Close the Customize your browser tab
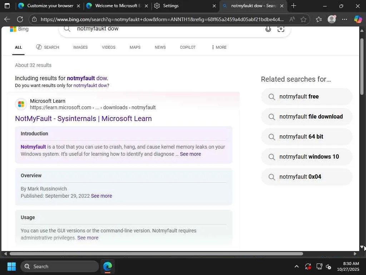366x275 pixels. 79,6
